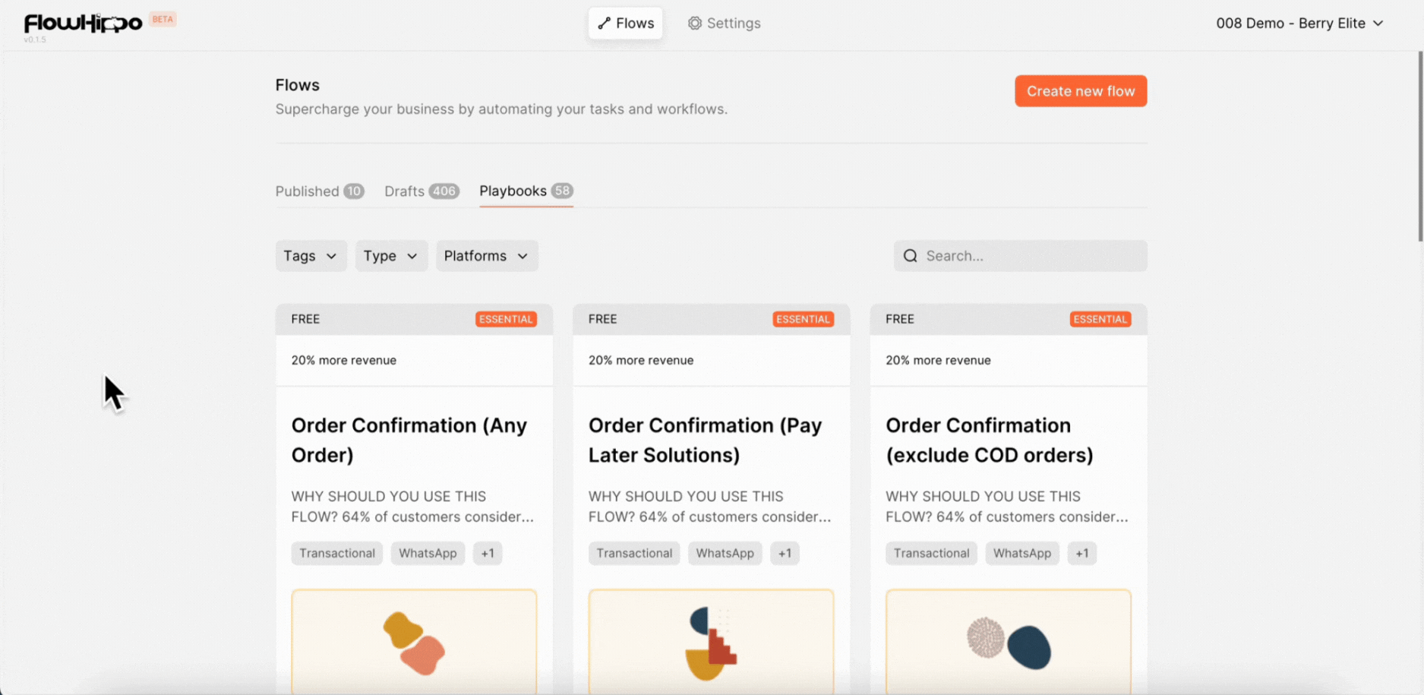Click the FlowHippo logo
1424x695 pixels.
point(83,23)
